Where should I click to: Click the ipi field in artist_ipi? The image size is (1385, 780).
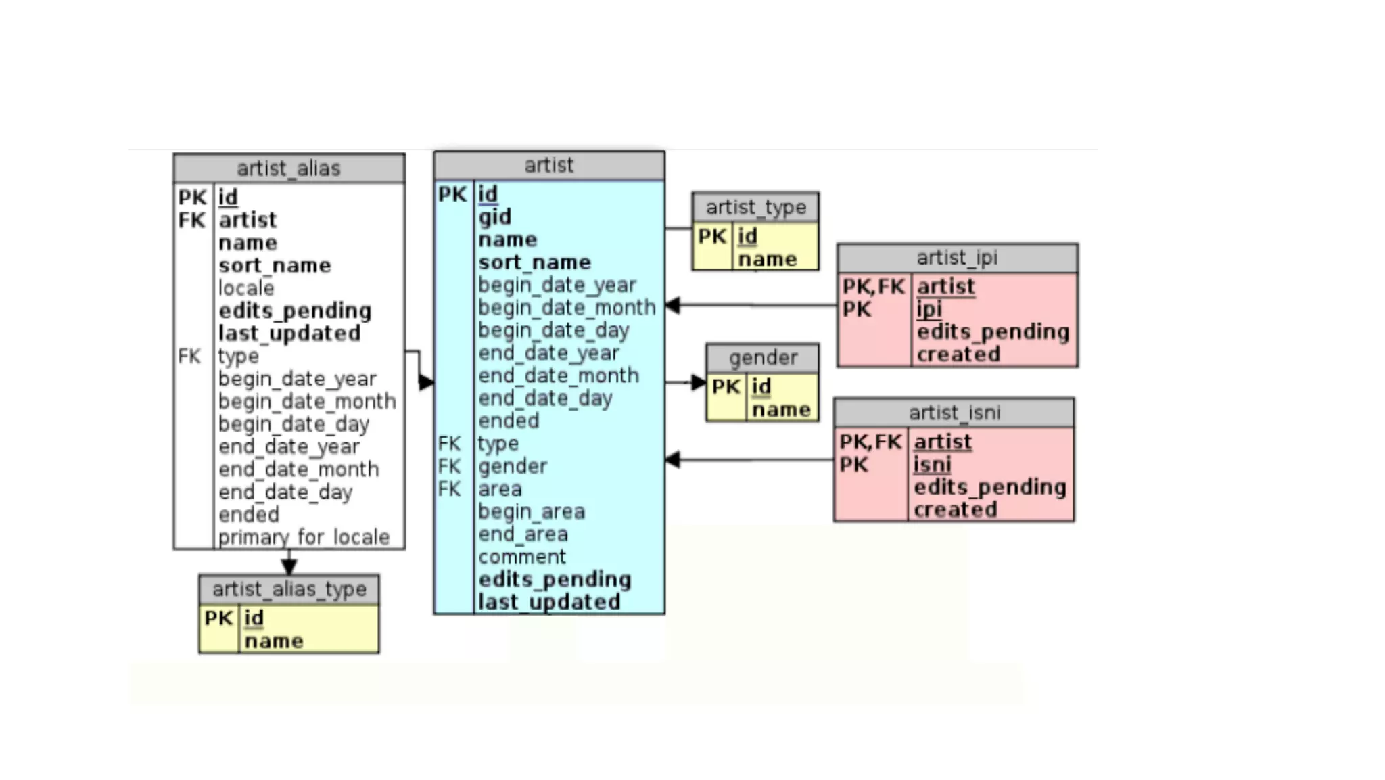[929, 309]
